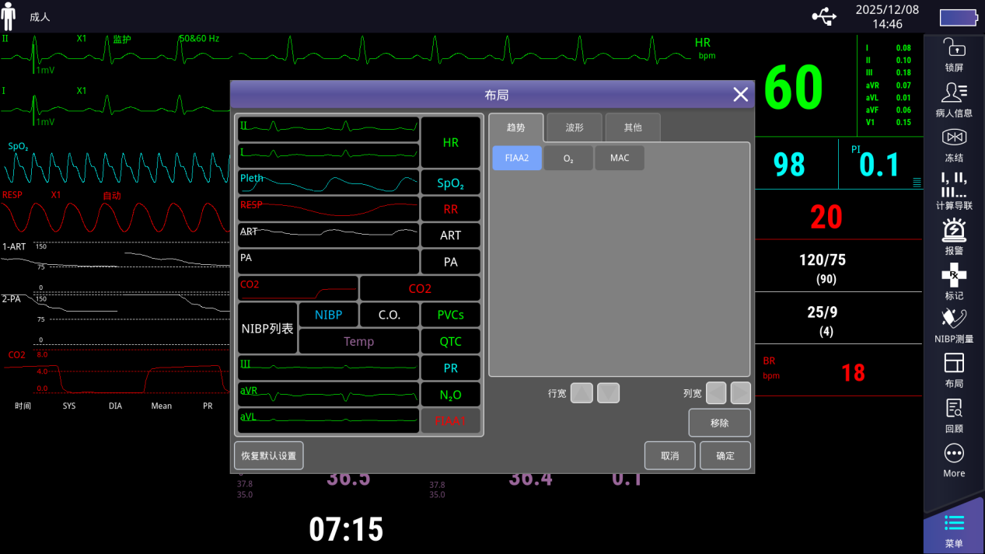Tap the event mark icon
Screen dimensions: 985x554
(953, 281)
